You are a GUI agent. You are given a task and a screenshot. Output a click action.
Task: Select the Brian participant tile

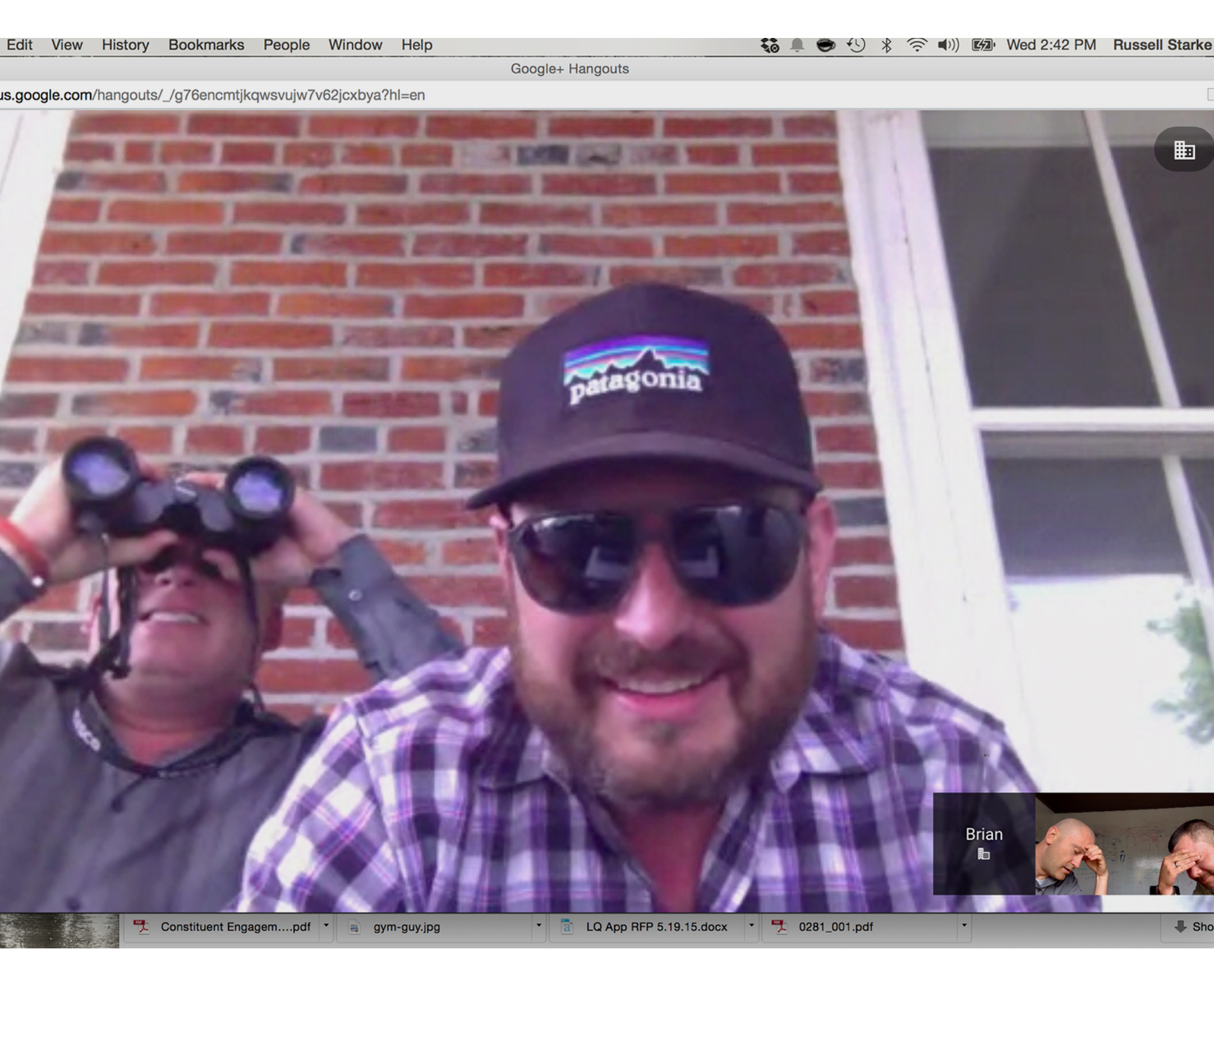point(984,844)
